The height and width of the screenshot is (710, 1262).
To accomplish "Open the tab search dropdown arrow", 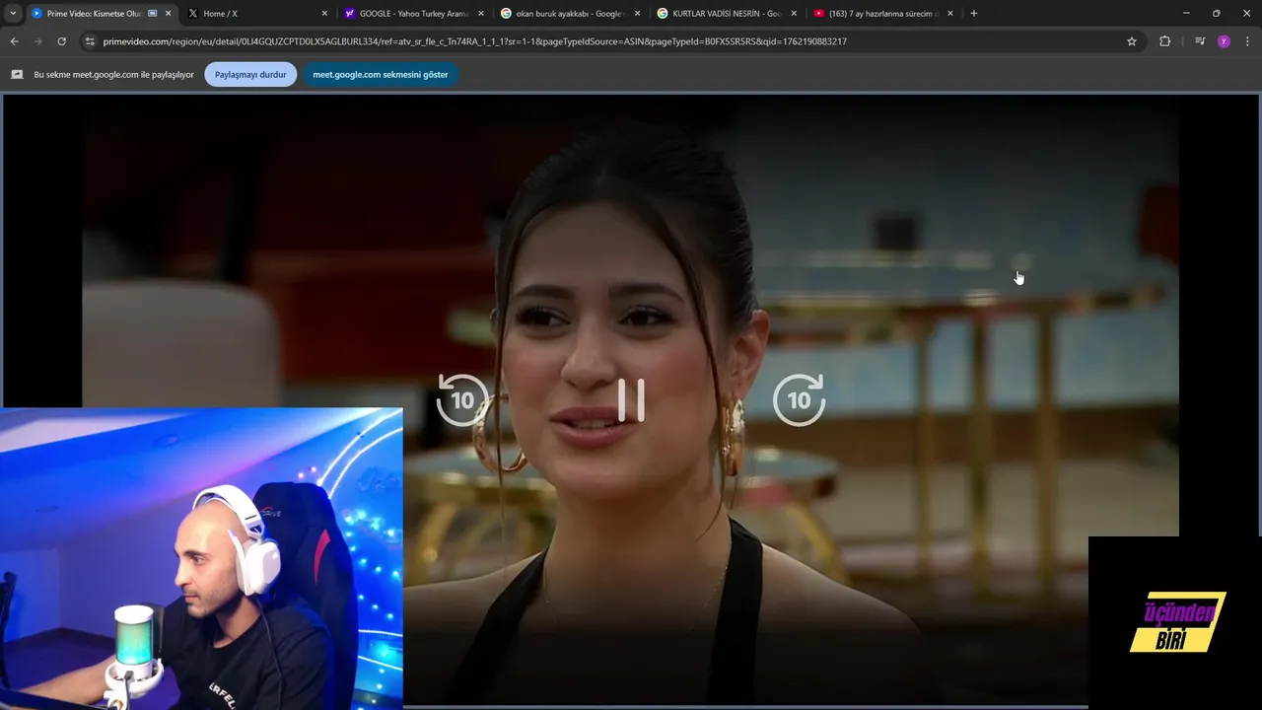I will pyautogui.click(x=13, y=14).
